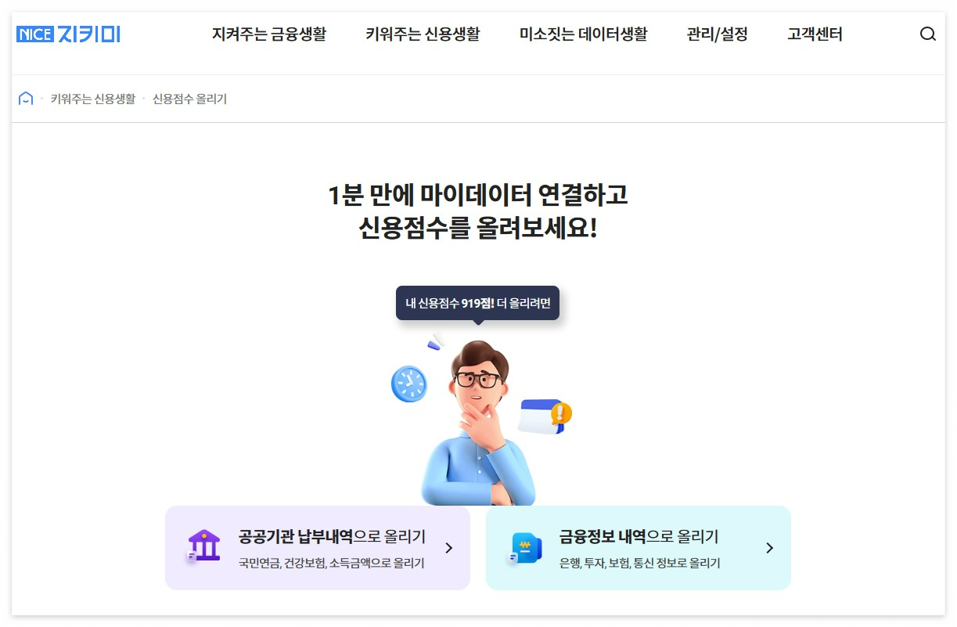
Task: Click the 키워주는 신용생활 breadcrumb link
Action: tap(93, 99)
